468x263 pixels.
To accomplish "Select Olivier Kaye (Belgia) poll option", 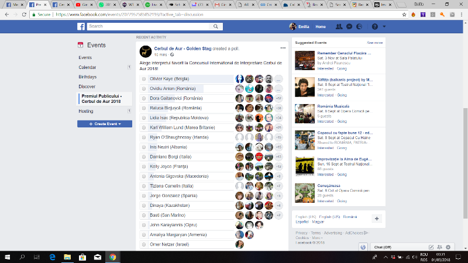I will [x=144, y=79].
